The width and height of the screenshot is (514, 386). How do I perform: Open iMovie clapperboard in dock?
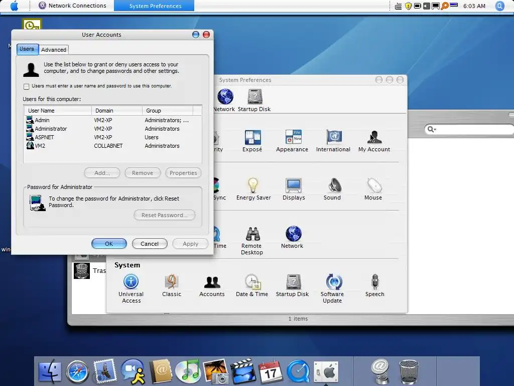(x=243, y=371)
